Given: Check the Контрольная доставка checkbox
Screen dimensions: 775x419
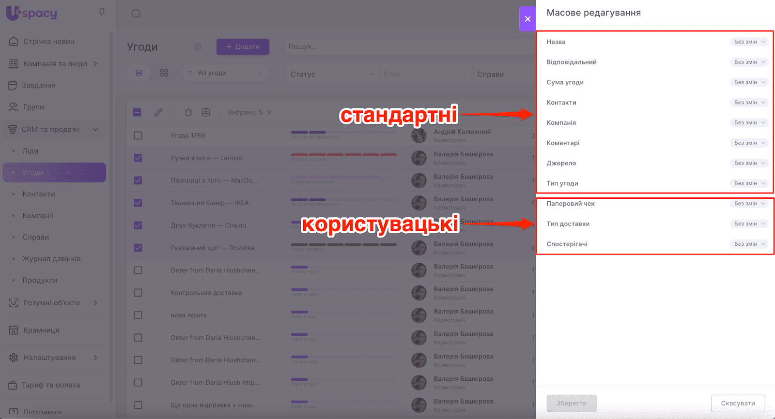Looking at the screenshot, I should pyautogui.click(x=138, y=293).
